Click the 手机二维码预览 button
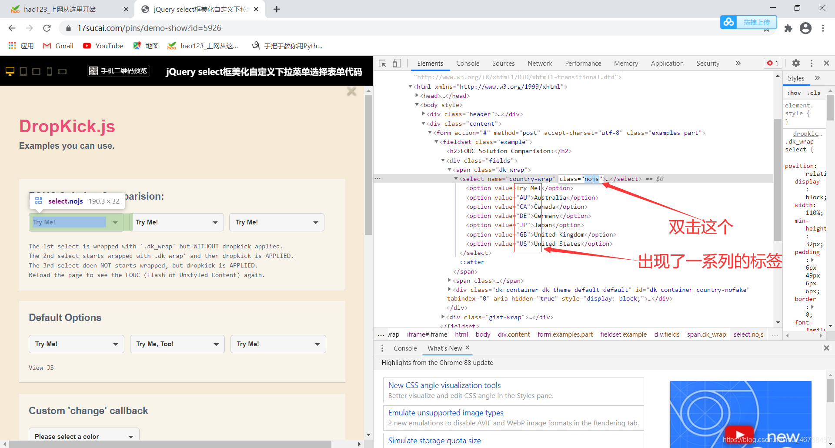Viewport: 835px width, 448px height. click(x=118, y=71)
